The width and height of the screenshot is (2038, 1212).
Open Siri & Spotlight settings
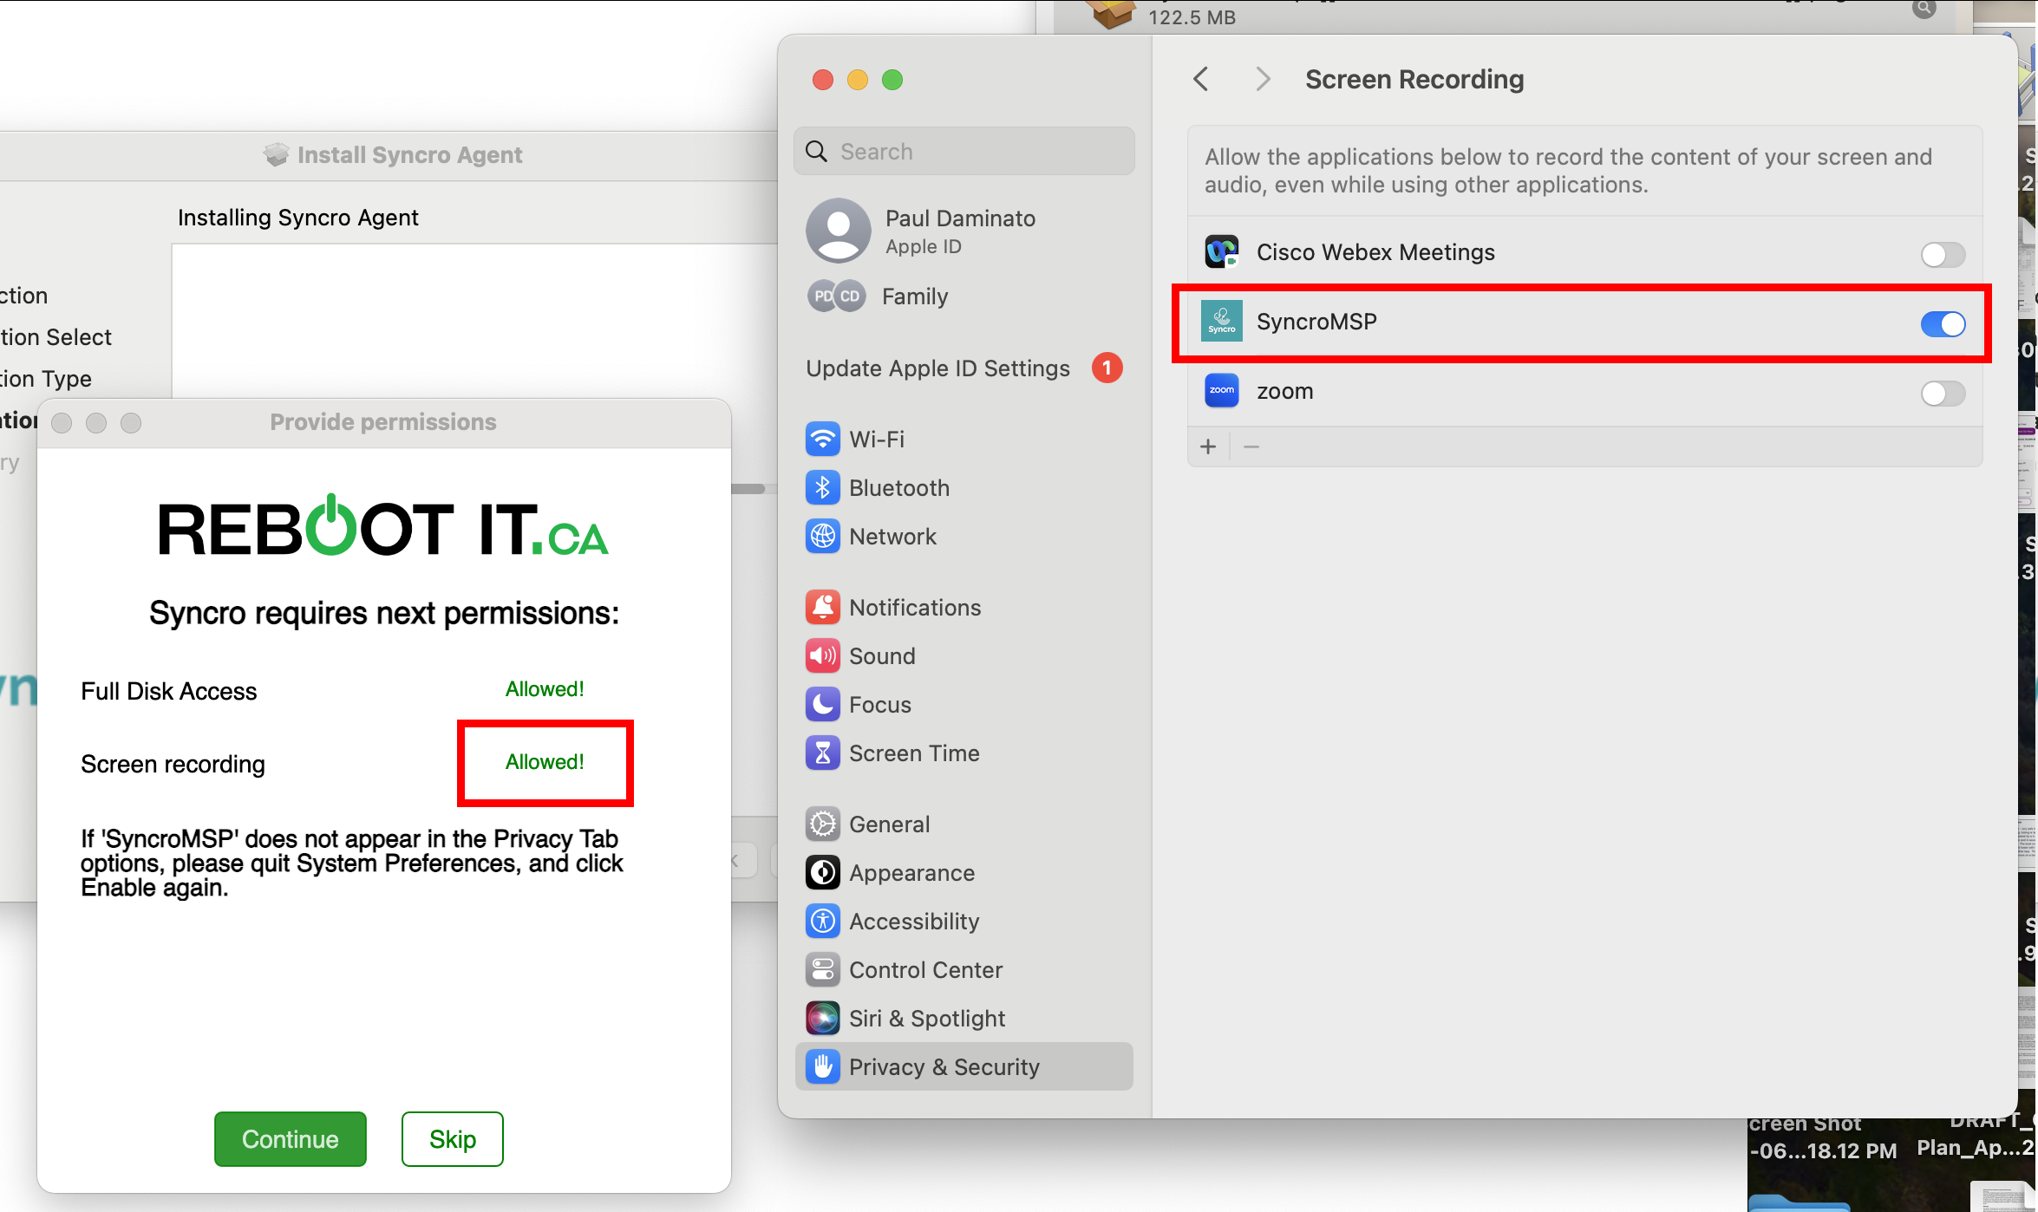926,1019
